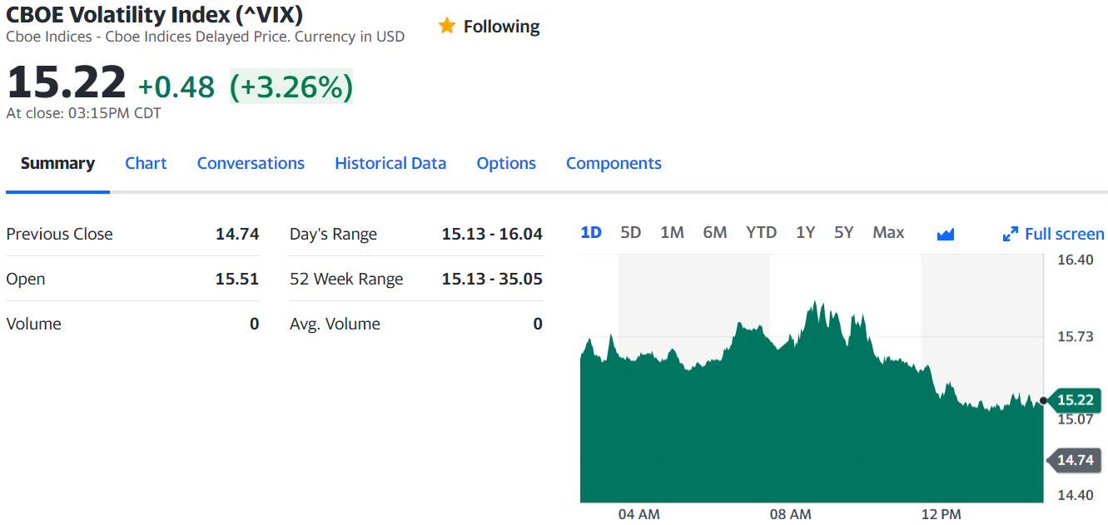The height and width of the screenshot is (525, 1108).
Task: Open the chart type area icon
Action: (945, 234)
